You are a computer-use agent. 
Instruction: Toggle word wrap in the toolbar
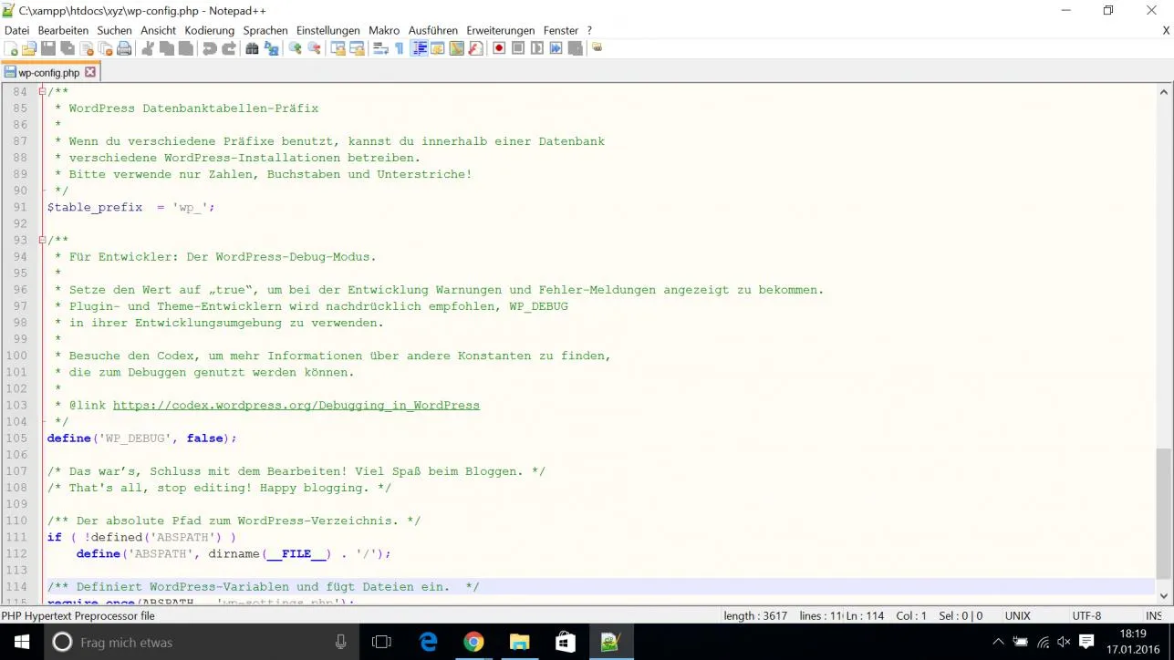point(380,48)
